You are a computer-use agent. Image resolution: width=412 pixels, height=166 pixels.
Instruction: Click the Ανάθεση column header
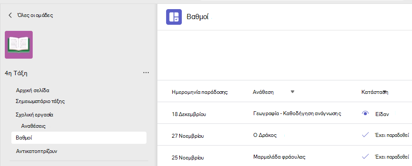[x=263, y=92]
